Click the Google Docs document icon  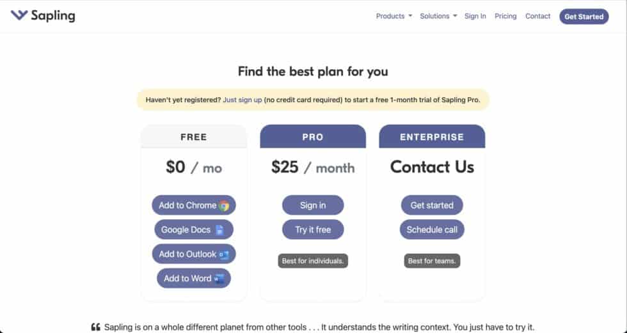219,230
